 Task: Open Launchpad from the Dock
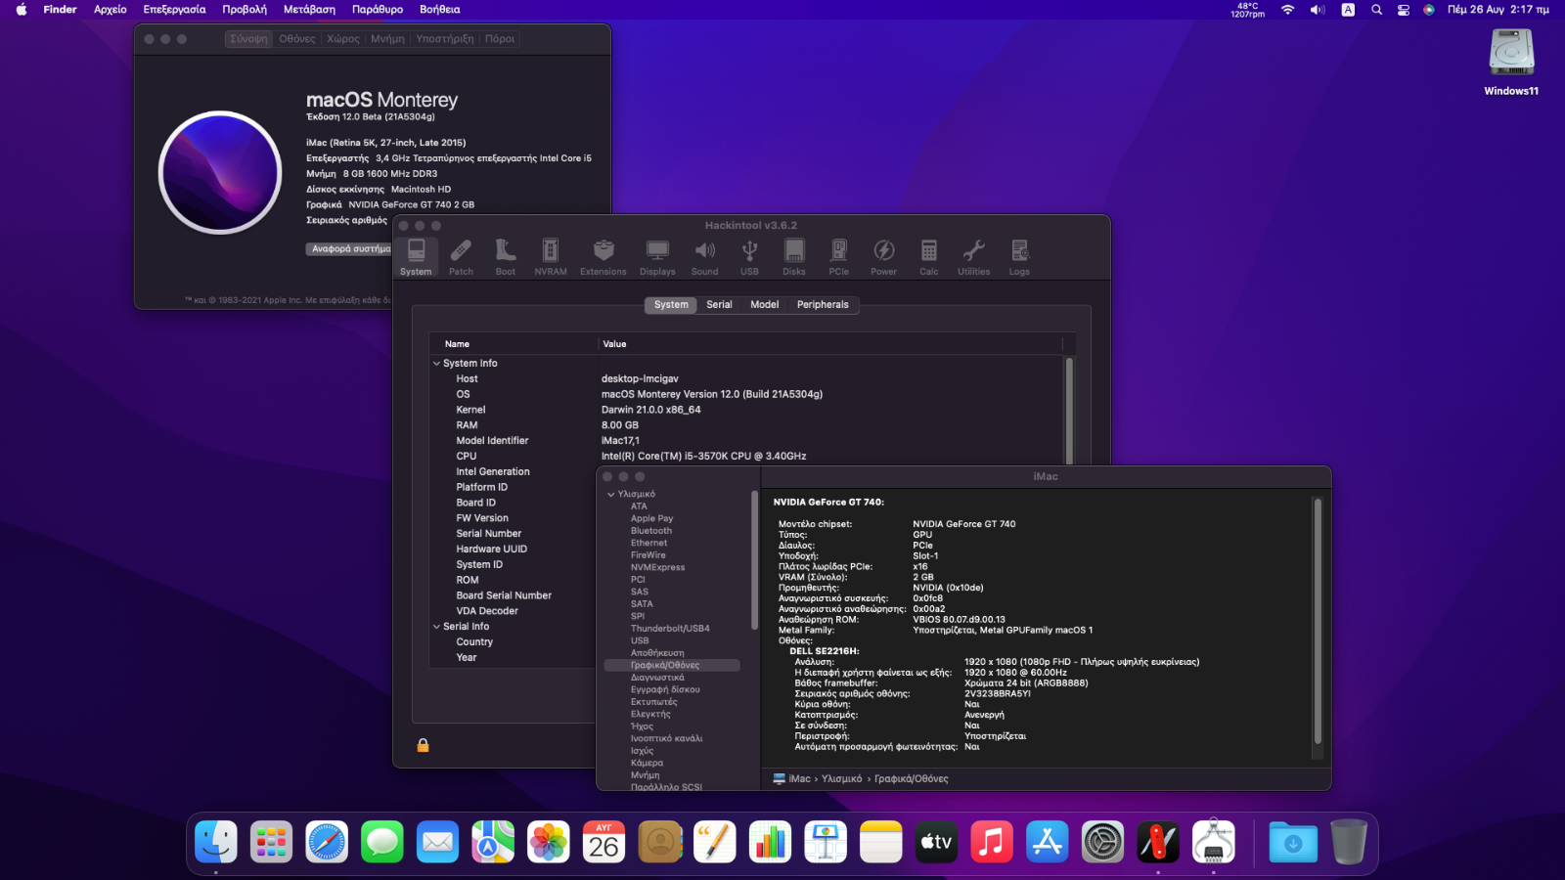(x=271, y=842)
